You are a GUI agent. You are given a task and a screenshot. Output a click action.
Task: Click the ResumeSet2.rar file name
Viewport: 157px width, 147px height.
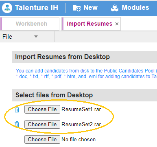coord(81,124)
